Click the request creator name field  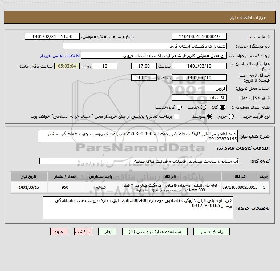[x=154, y=56]
